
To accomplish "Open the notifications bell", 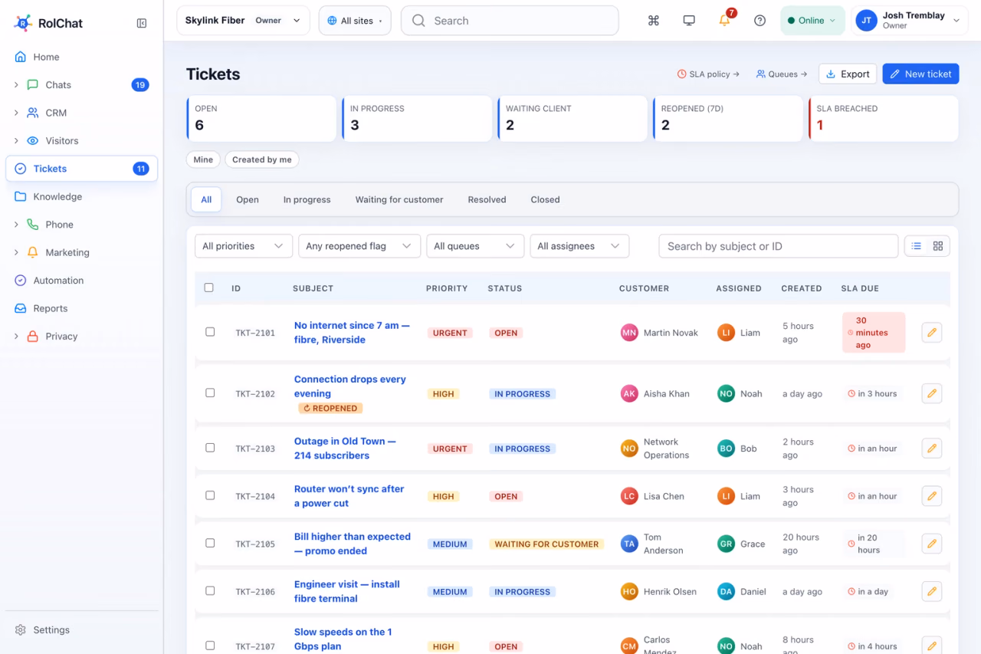I will pyautogui.click(x=724, y=21).
